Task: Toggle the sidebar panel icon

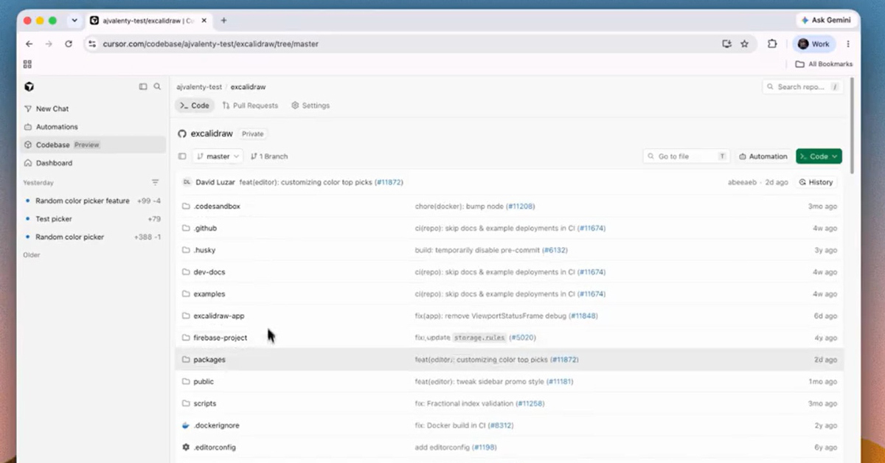Action: [143, 86]
